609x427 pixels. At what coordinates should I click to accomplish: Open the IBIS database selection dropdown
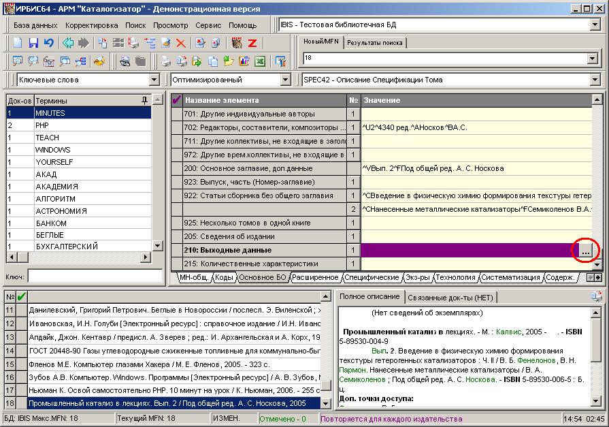click(594, 25)
